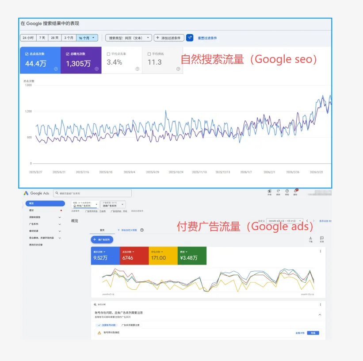The height and width of the screenshot is (361, 363).
Task: Open the search type 网页 (文本) dropdown
Action: point(129,38)
